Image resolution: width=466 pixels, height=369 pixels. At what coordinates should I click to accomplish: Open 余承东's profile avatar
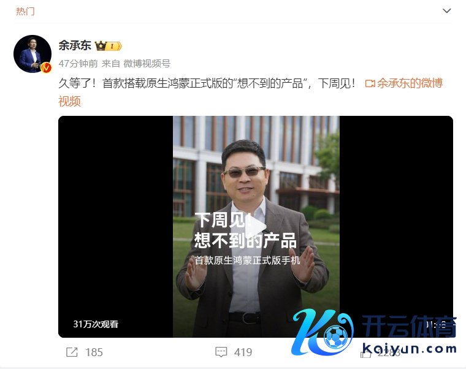(x=32, y=54)
